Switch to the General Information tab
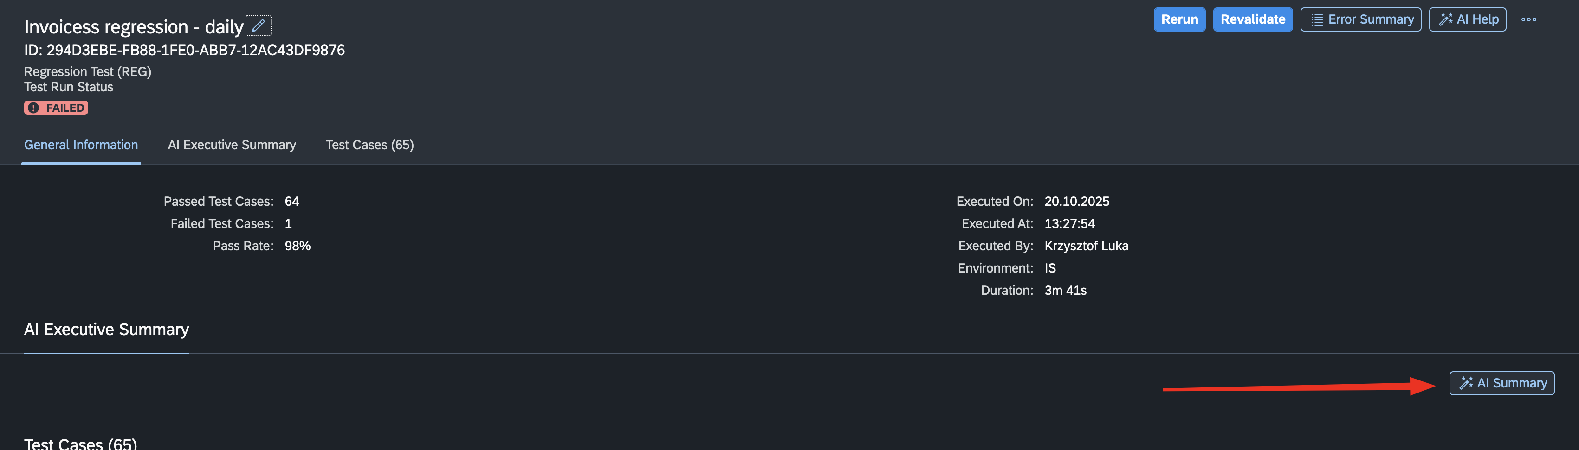Image resolution: width=1579 pixels, height=450 pixels. pos(81,145)
